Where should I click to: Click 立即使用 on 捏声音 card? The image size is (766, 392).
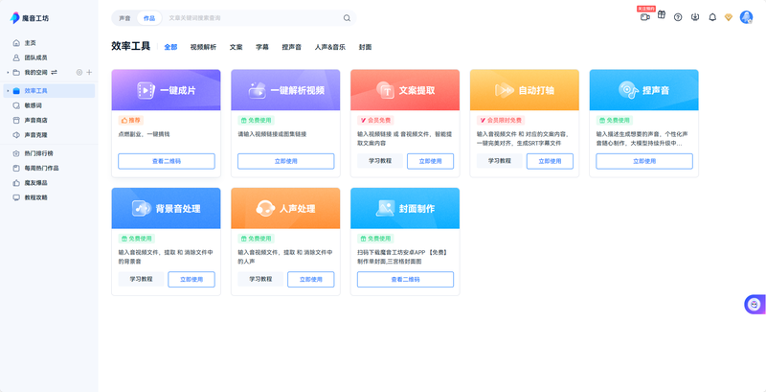pos(644,161)
